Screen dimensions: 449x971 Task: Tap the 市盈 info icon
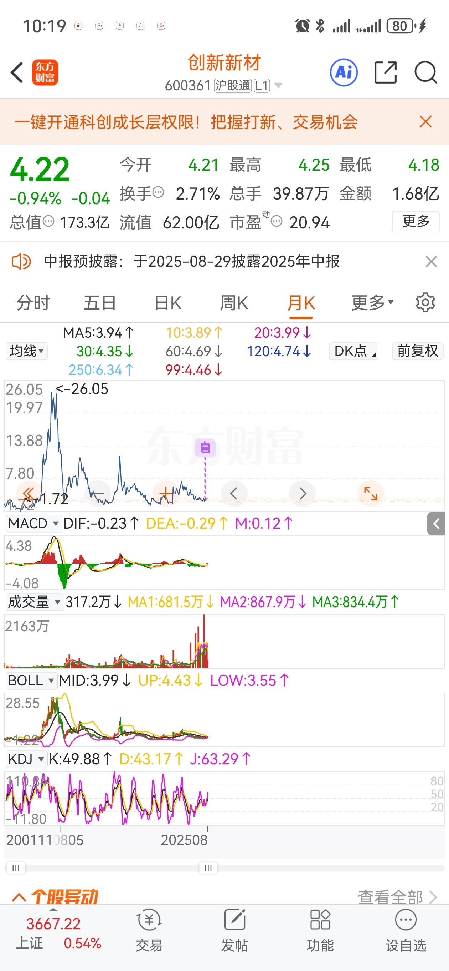277,221
